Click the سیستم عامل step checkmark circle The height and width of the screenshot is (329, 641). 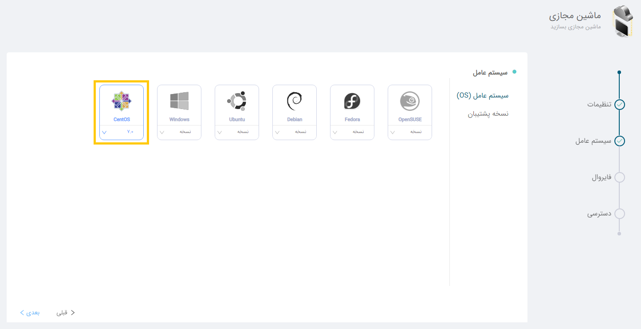(620, 141)
